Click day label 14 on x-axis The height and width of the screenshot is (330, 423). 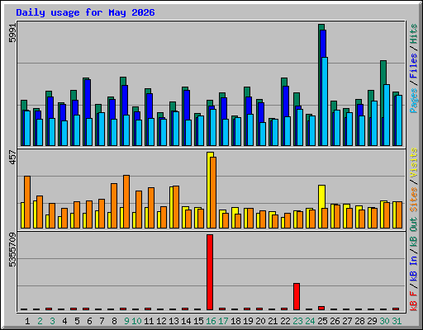(x=186, y=321)
